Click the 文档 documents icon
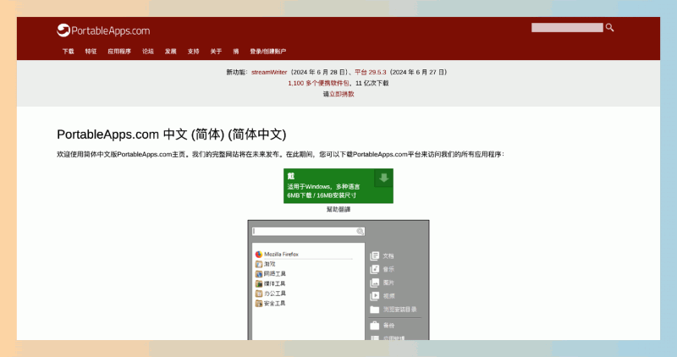 point(374,256)
